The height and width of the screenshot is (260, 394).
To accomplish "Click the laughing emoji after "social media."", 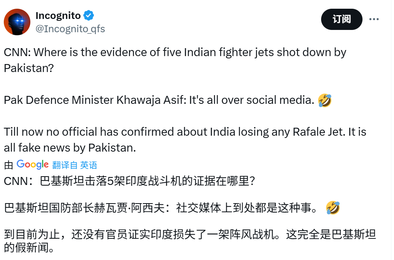I will pyautogui.click(x=325, y=100).
